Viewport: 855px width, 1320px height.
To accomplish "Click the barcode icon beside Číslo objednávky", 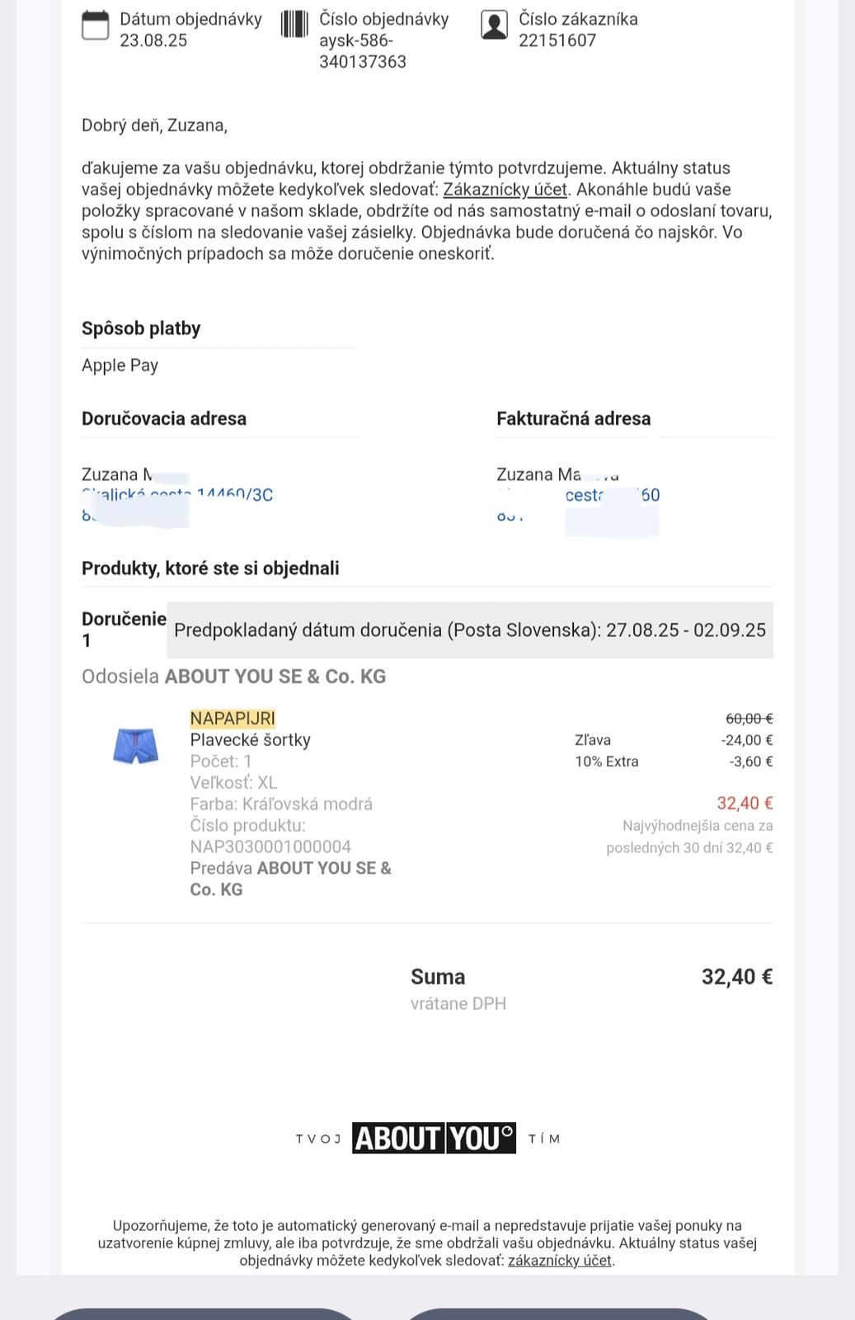I will pyautogui.click(x=294, y=24).
